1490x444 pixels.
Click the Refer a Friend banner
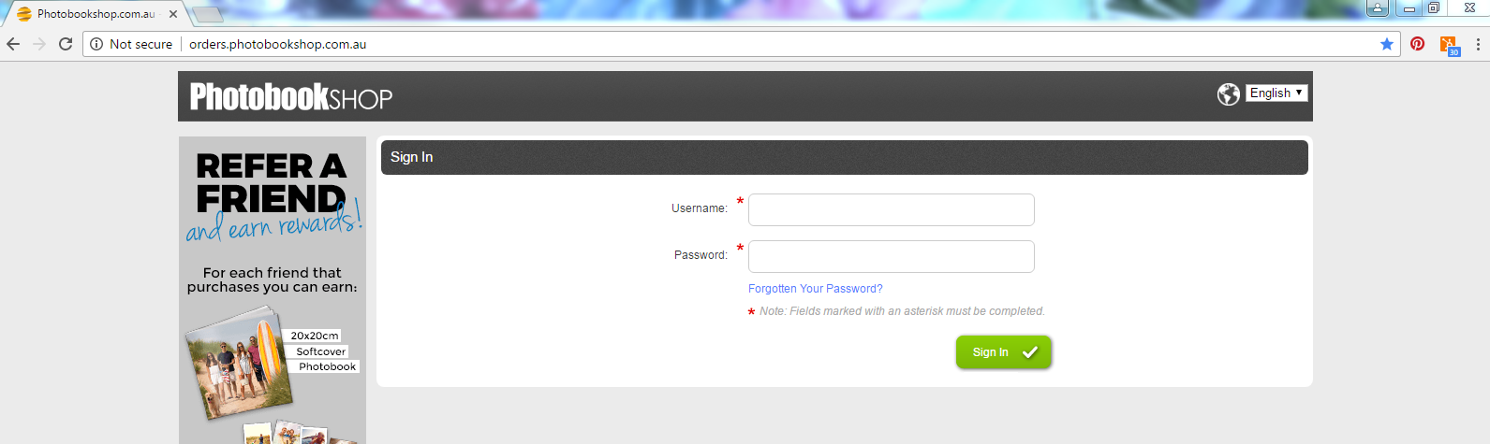273,290
